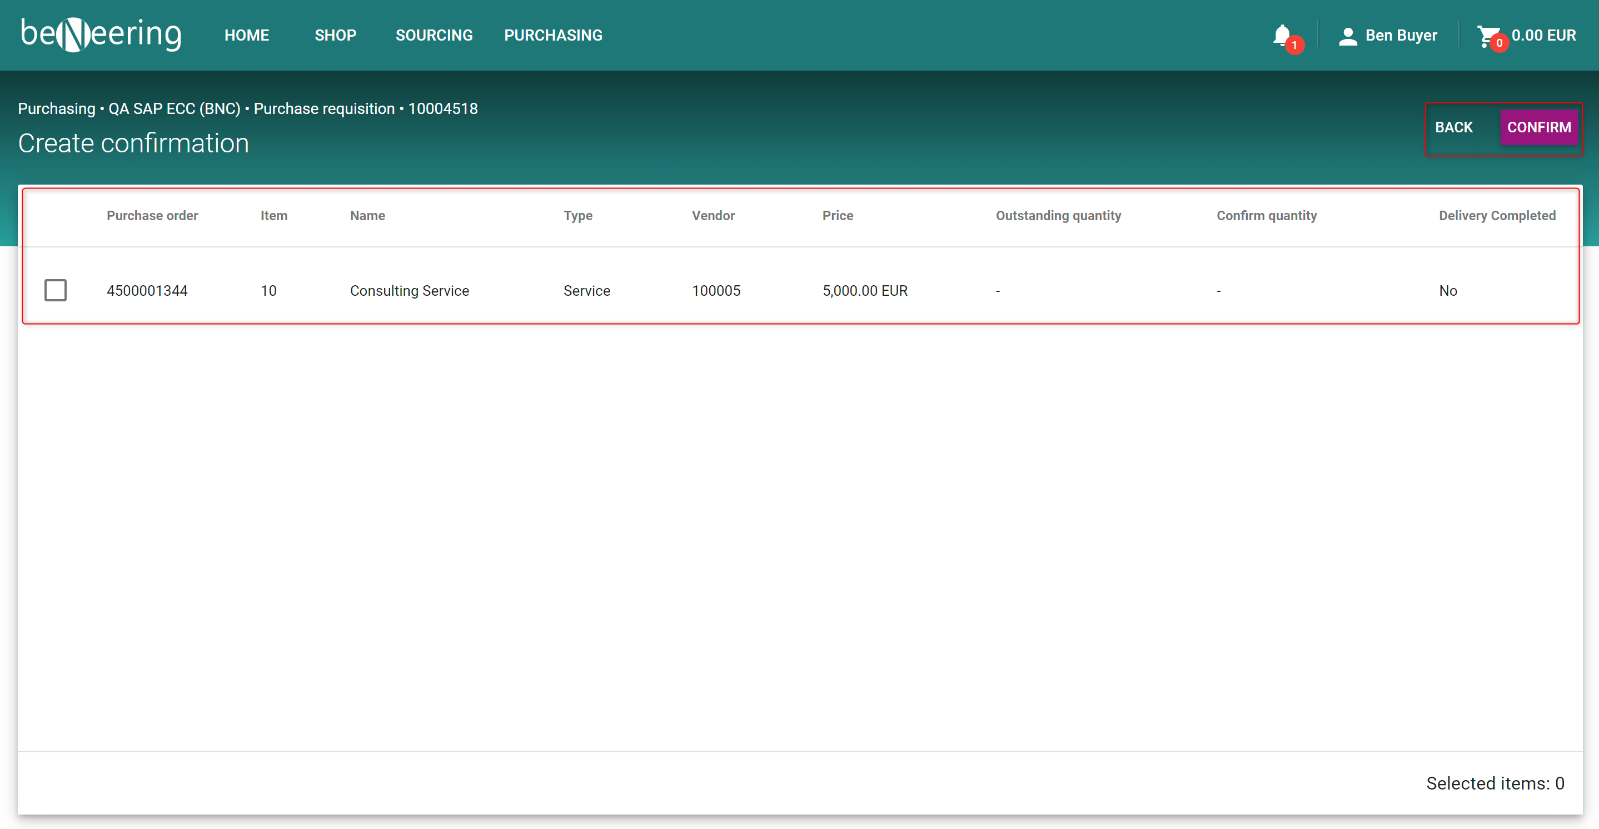Viewport: 1599px width, 829px height.
Task: Click the user profile avatar icon
Action: click(x=1347, y=36)
